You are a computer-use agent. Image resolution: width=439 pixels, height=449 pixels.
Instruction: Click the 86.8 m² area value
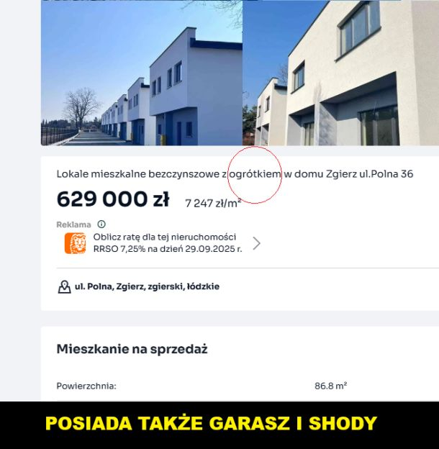click(331, 386)
